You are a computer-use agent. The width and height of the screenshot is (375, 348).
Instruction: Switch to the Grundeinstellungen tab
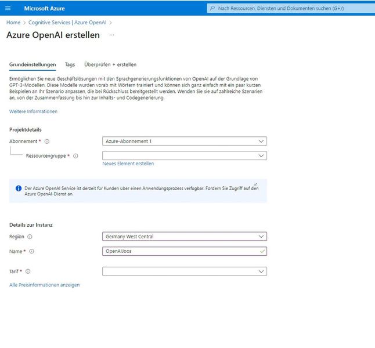(x=33, y=64)
